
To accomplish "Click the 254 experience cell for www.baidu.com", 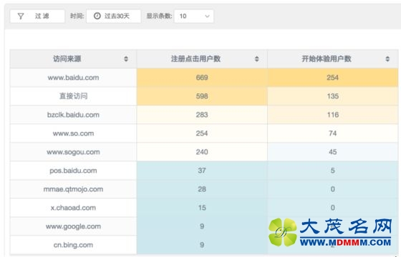I will pos(333,78).
